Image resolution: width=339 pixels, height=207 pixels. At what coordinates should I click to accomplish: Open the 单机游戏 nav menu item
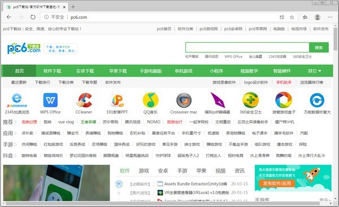click(x=184, y=71)
